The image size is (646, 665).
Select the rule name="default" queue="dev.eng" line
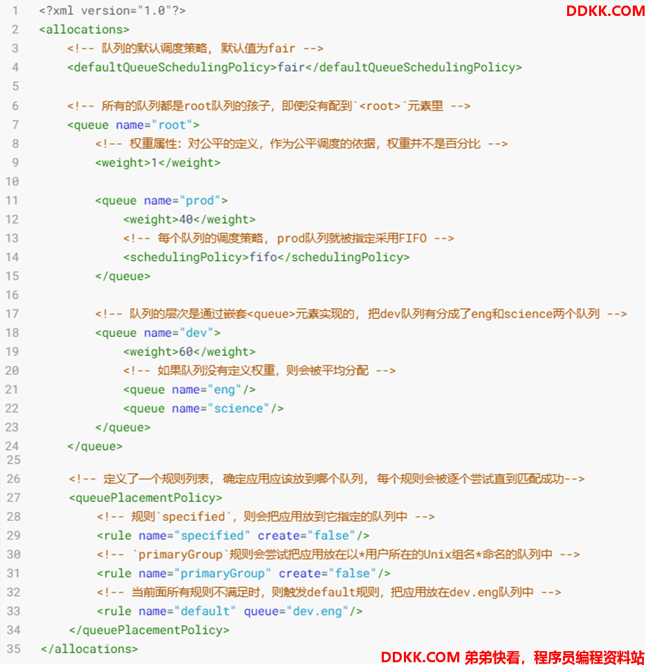[230, 611]
